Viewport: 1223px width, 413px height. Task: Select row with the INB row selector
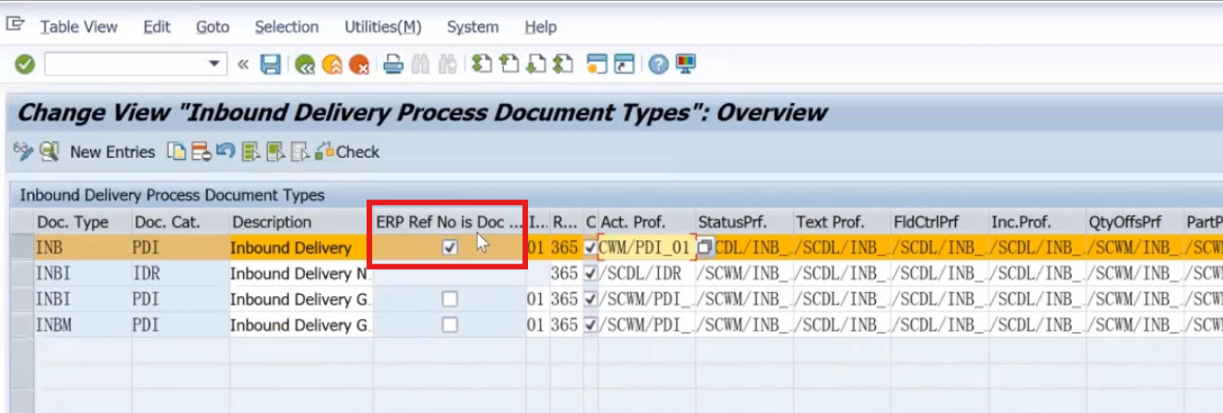pos(20,248)
